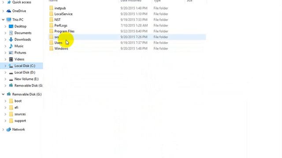Image resolution: width=282 pixels, height=158 pixels.
Task: Select the Pictures item in navigation pane
Action: click(20, 53)
